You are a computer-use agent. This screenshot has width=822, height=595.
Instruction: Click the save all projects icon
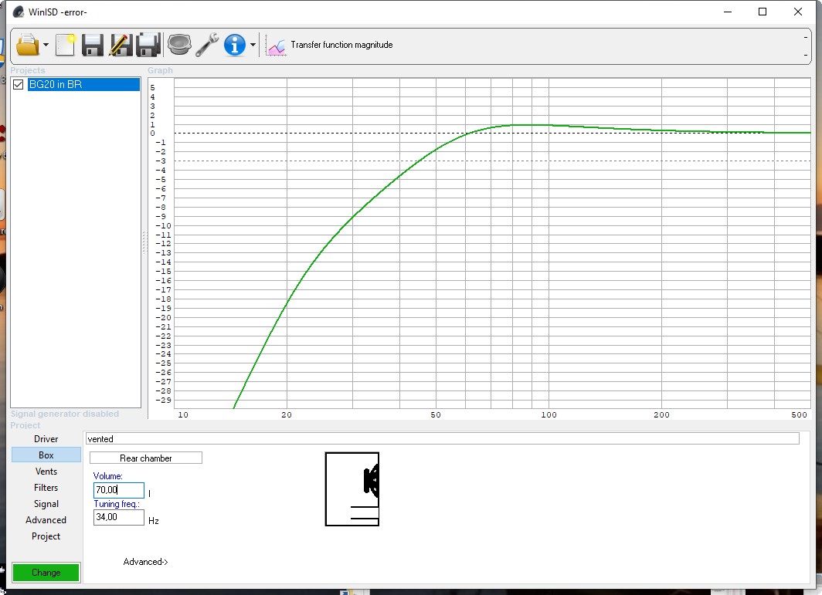(148, 45)
